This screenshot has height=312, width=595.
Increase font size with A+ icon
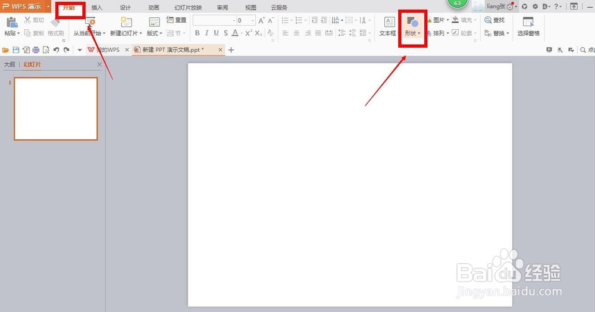tap(261, 20)
